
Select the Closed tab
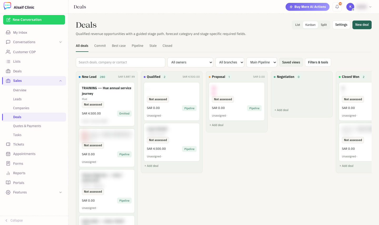coord(167,46)
